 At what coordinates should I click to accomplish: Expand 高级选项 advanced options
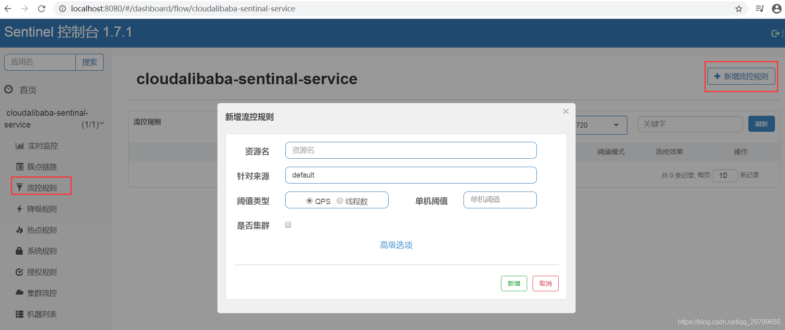click(x=396, y=245)
